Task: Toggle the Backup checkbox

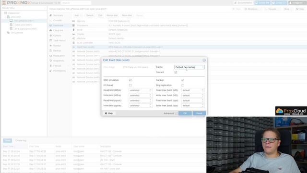Action: click(x=183, y=80)
